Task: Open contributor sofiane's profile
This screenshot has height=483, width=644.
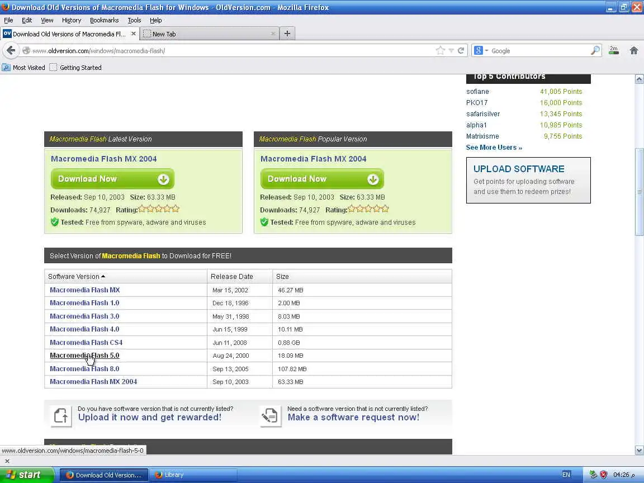Action: click(x=477, y=92)
